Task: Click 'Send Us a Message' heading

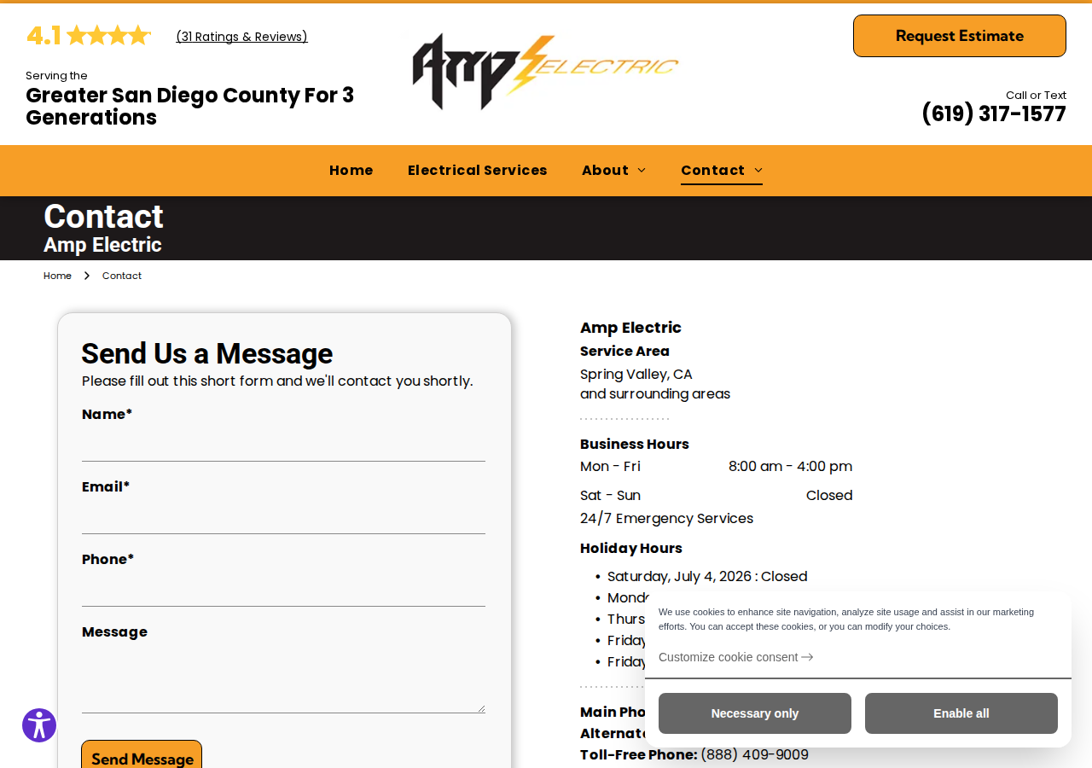Action: pyautogui.click(x=207, y=353)
